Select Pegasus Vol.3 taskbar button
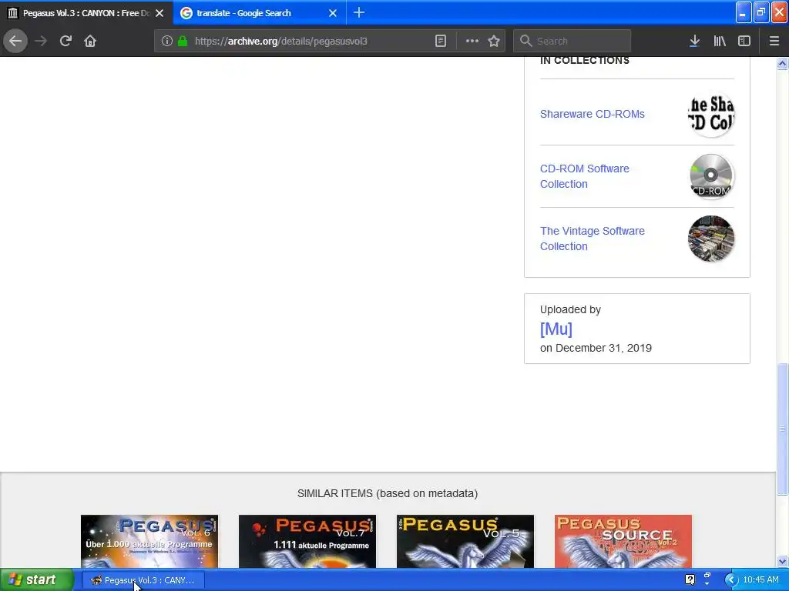This screenshot has height=591, width=789. click(x=143, y=580)
